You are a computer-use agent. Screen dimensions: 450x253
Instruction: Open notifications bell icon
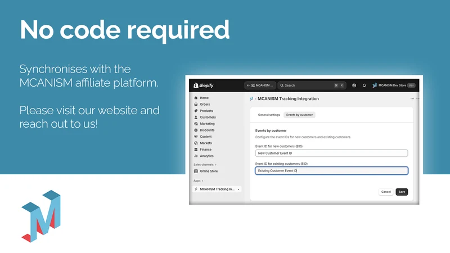[x=364, y=85]
